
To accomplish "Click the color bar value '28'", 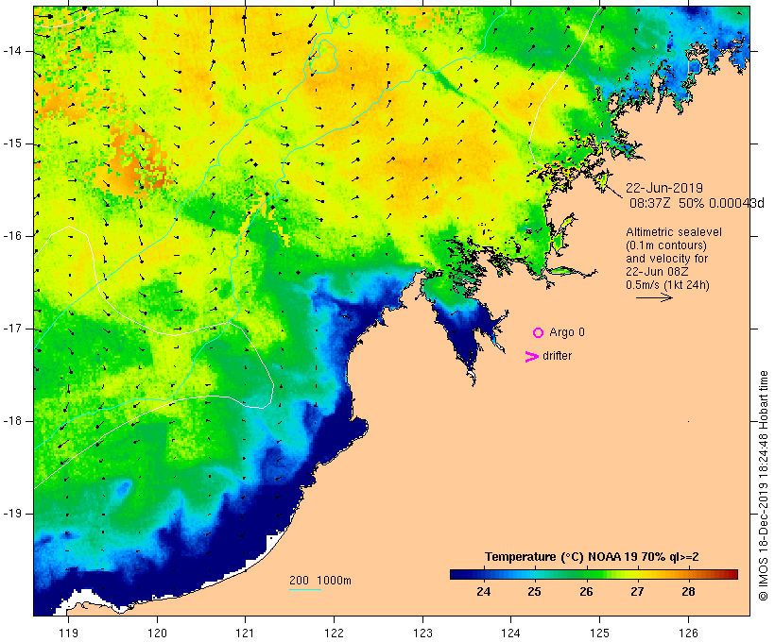I will point(688,591).
